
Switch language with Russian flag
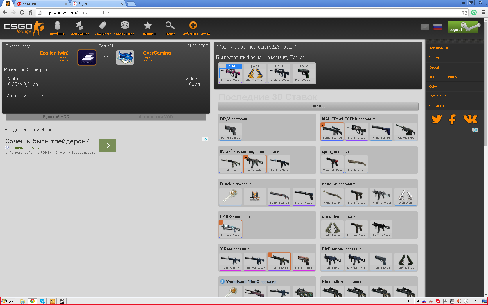(x=437, y=27)
